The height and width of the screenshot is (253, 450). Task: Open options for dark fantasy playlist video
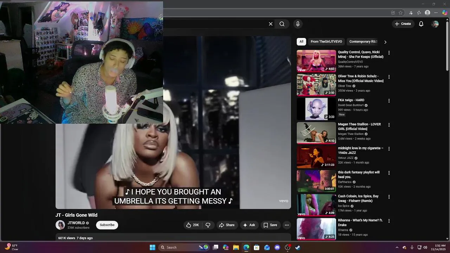389,173
